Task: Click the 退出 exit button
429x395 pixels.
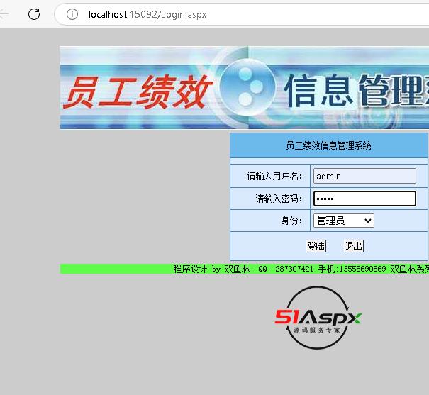Action: pos(354,246)
